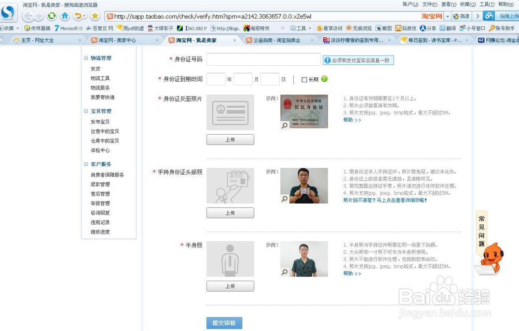Click the 提交审核 submit button

pos(224,323)
